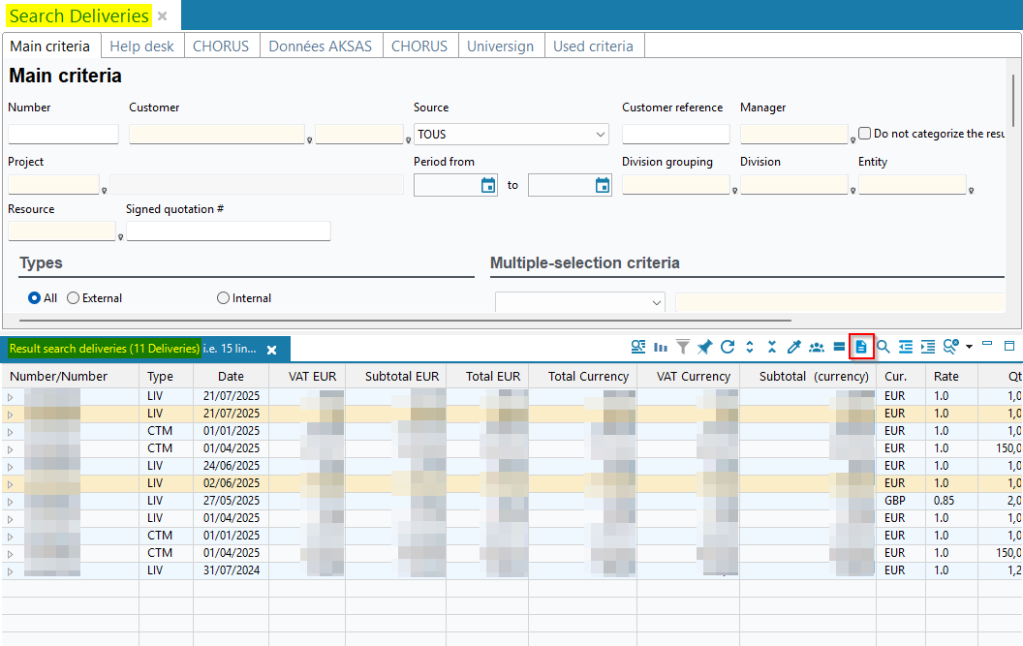1023x646 pixels.
Task: Click the filter funnel icon
Action: (683, 347)
